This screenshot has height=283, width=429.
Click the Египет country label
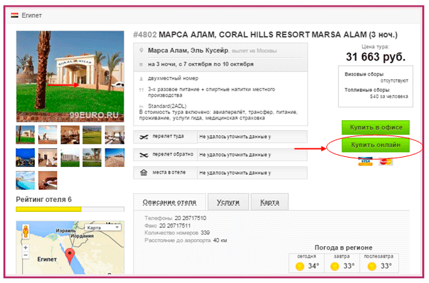point(32,15)
